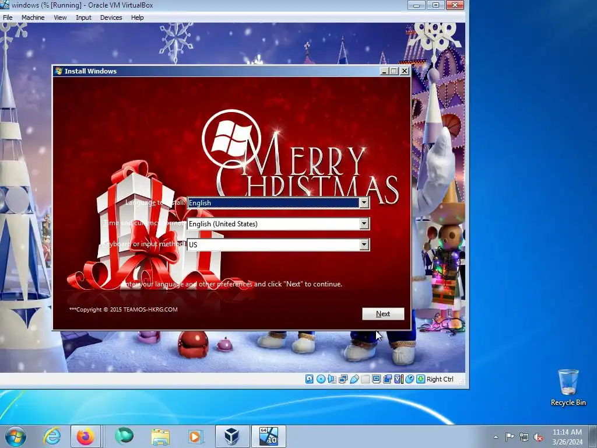This screenshot has height=448, width=597.
Task: Click the USB devices indicator icon
Action: pyautogui.click(x=354, y=379)
